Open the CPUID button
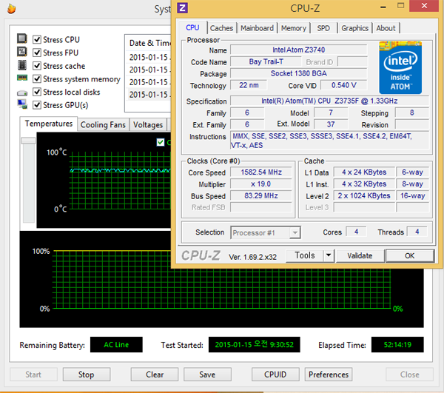The image size is (444, 393). pos(275,374)
